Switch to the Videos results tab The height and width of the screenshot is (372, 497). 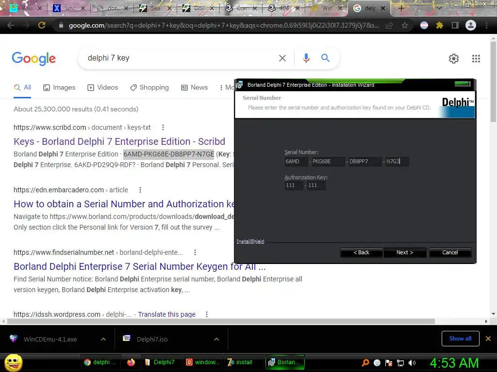coord(103,88)
